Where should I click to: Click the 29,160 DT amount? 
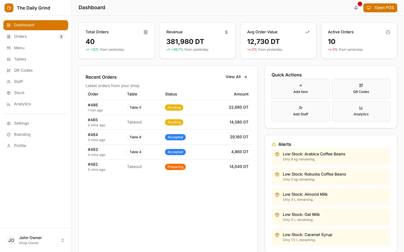coord(239,137)
